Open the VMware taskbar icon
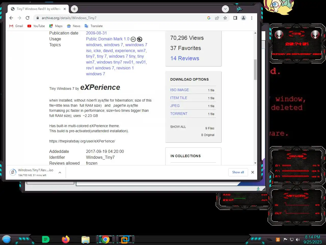Viewport: 326px width, 245px height. [x=125, y=239]
